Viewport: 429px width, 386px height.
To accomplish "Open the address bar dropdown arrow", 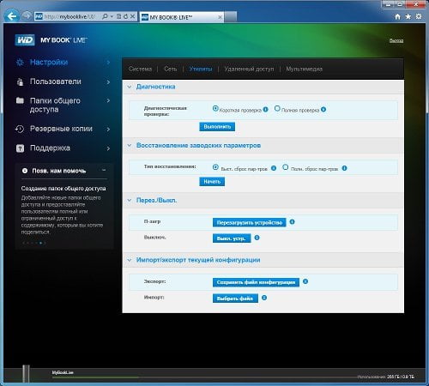I will point(112,16).
